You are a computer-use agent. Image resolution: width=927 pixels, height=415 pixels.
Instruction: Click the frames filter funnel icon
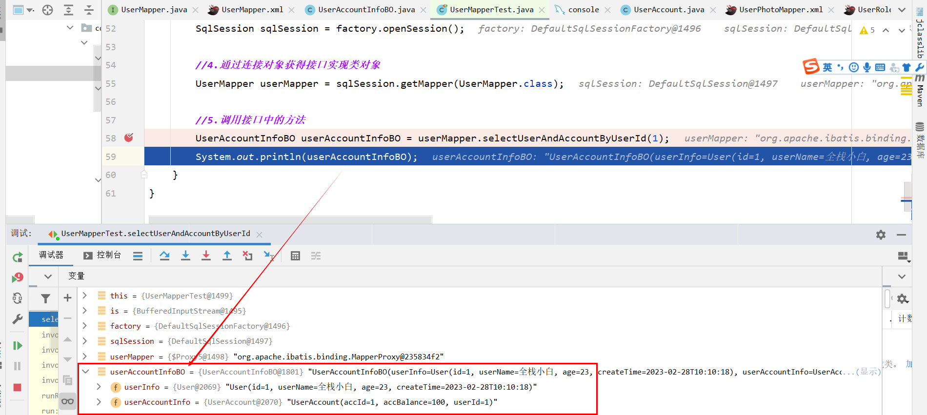click(45, 298)
